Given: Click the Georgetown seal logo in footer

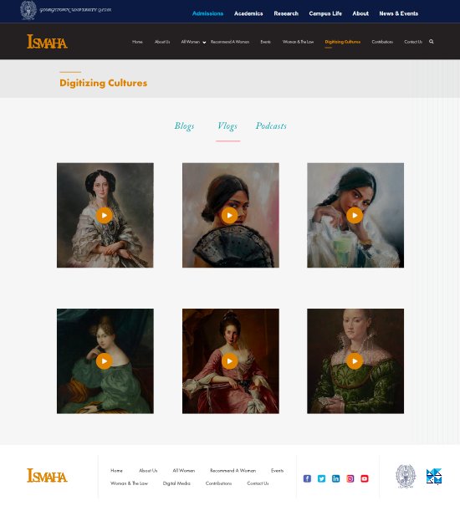Looking at the screenshot, I should tap(406, 476).
